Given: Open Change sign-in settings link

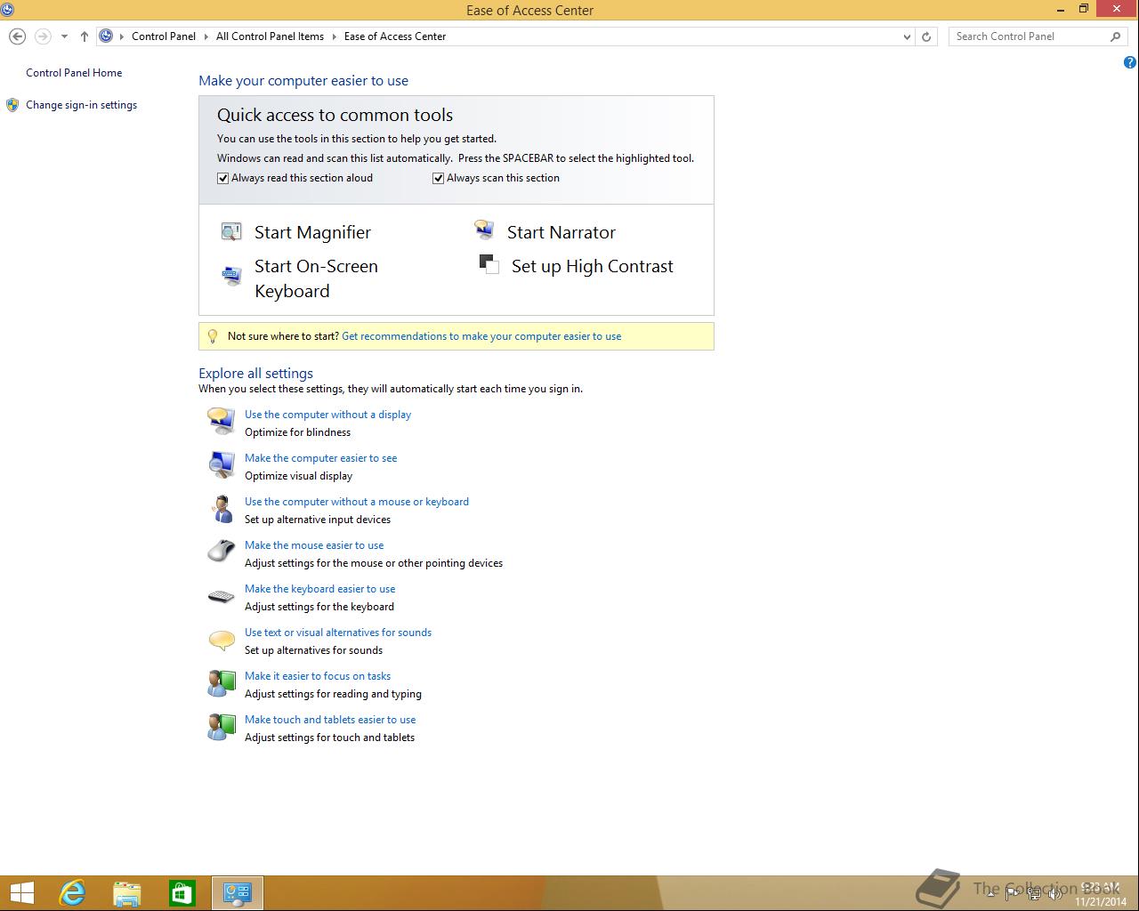Looking at the screenshot, I should (x=81, y=105).
